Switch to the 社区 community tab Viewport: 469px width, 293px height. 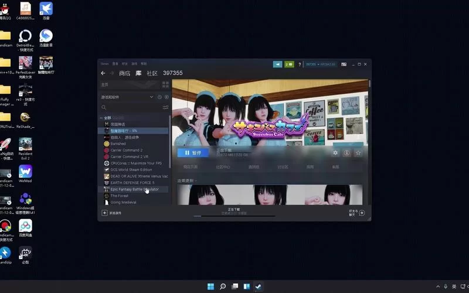click(x=152, y=73)
